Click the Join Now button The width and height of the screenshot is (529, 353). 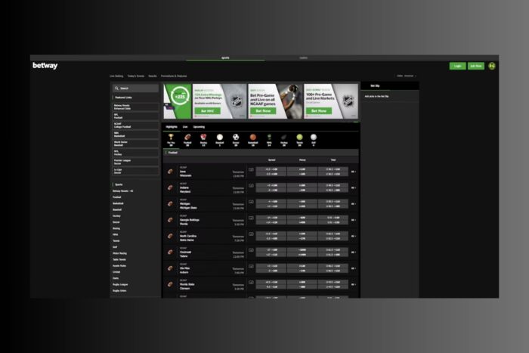[475, 66]
